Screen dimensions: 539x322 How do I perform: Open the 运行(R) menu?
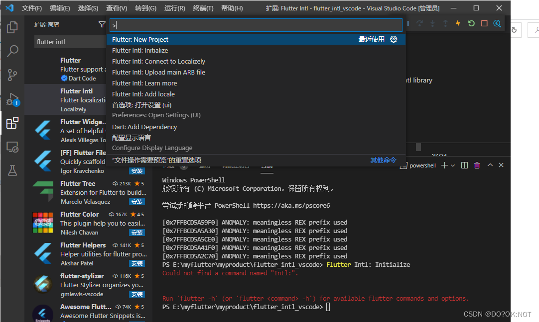tap(175, 8)
